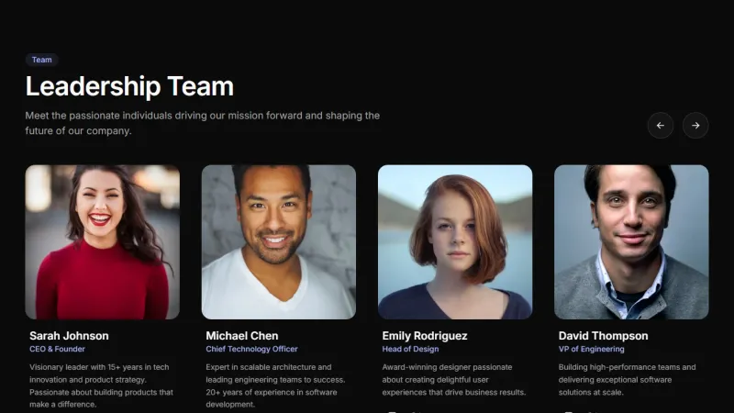Open Sarah Johnson's profile photo
Image resolution: width=734 pixels, height=413 pixels.
[x=103, y=242]
